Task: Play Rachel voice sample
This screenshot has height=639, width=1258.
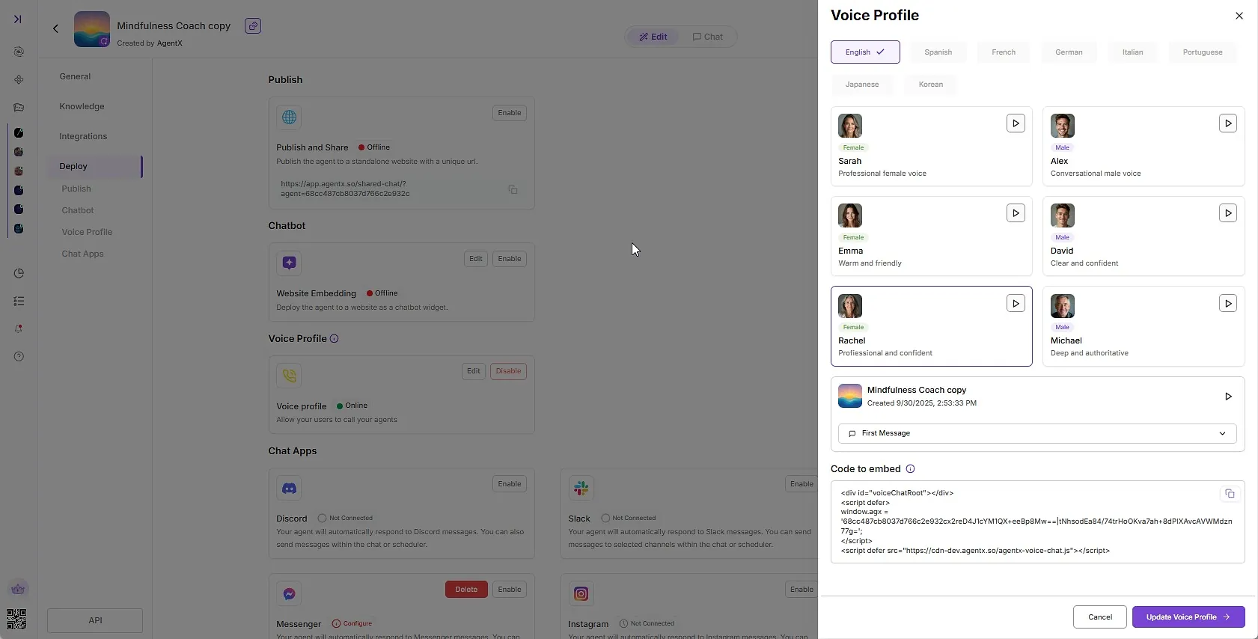Action: pos(1016,303)
